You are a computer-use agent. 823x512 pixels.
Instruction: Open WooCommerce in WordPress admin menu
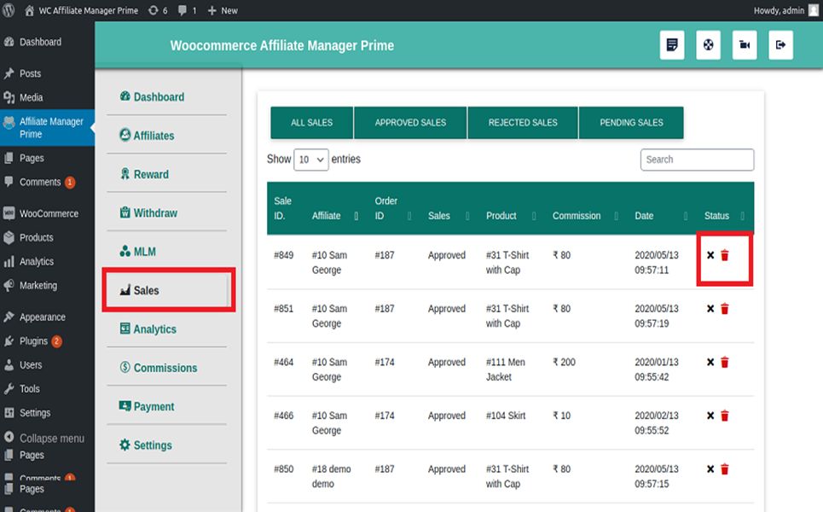point(49,214)
